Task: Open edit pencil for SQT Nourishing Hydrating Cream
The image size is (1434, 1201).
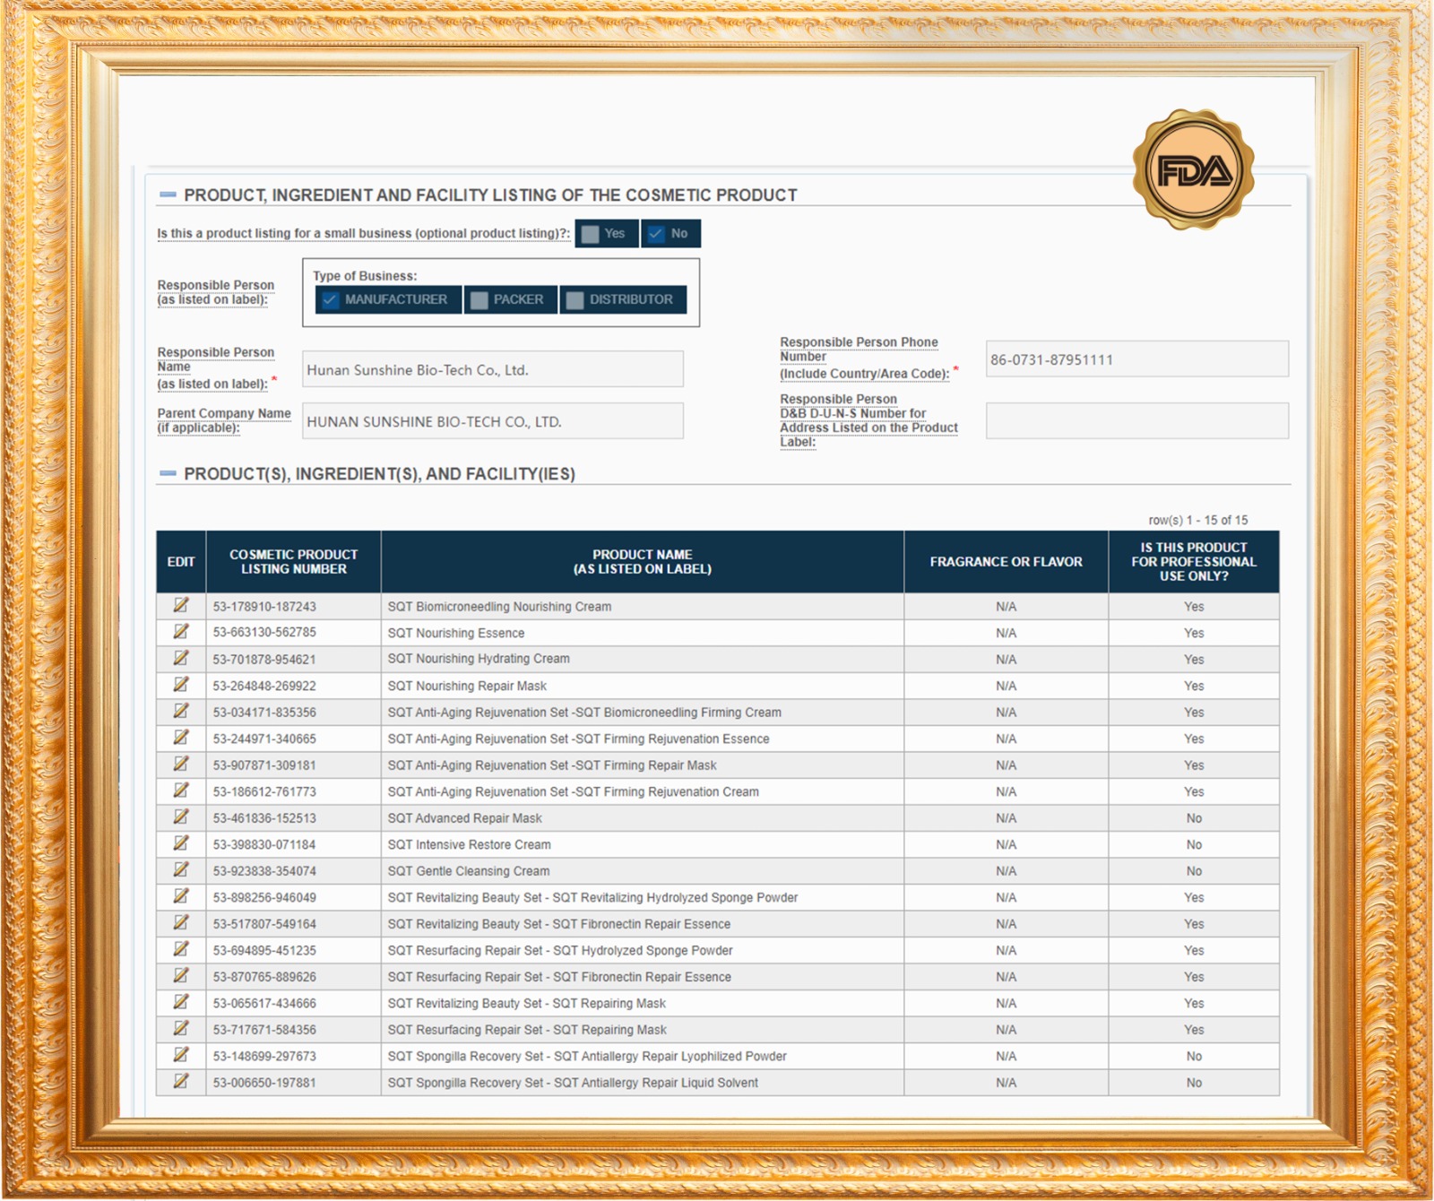Action: click(x=181, y=659)
